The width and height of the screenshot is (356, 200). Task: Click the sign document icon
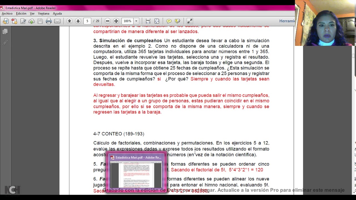(x=23, y=21)
